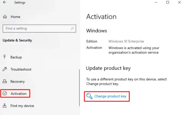Viewport: 184px width, 115px height.
Task: Click the Change product key link
Action: tap(110, 96)
